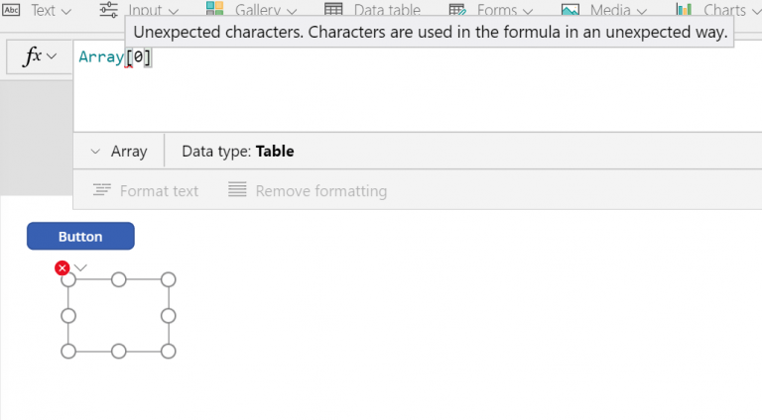
Task: Click the Forms icon in ribbon
Action: [x=457, y=9]
